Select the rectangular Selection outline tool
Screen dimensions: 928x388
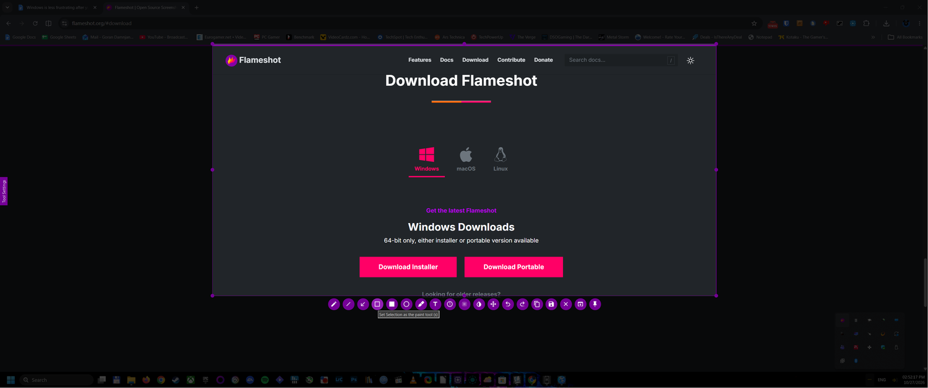pos(377,304)
